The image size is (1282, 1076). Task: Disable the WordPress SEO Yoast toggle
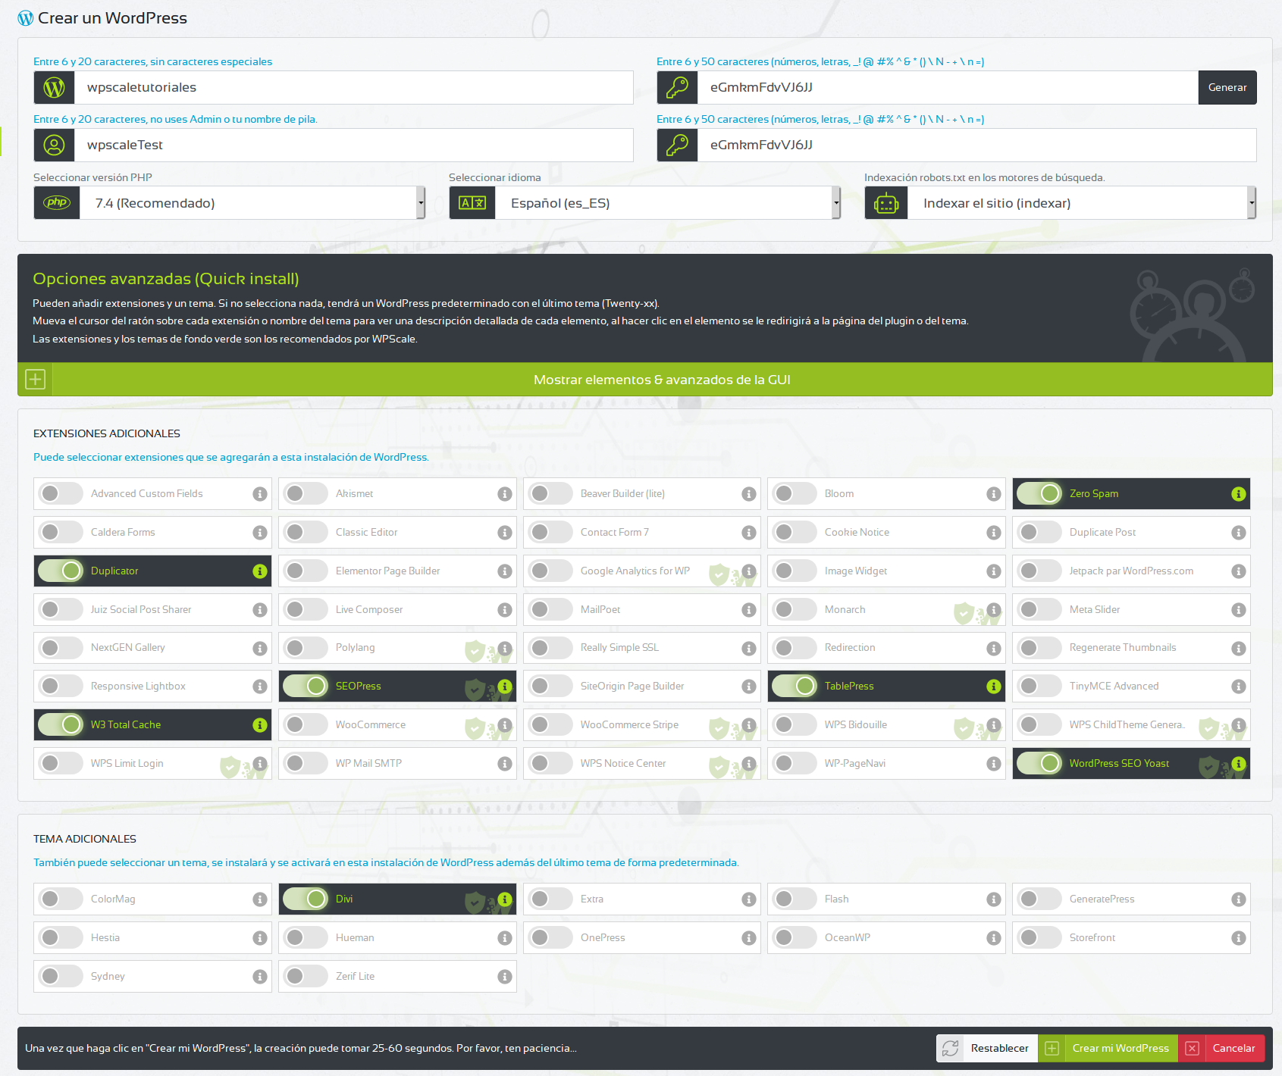coord(1039,764)
